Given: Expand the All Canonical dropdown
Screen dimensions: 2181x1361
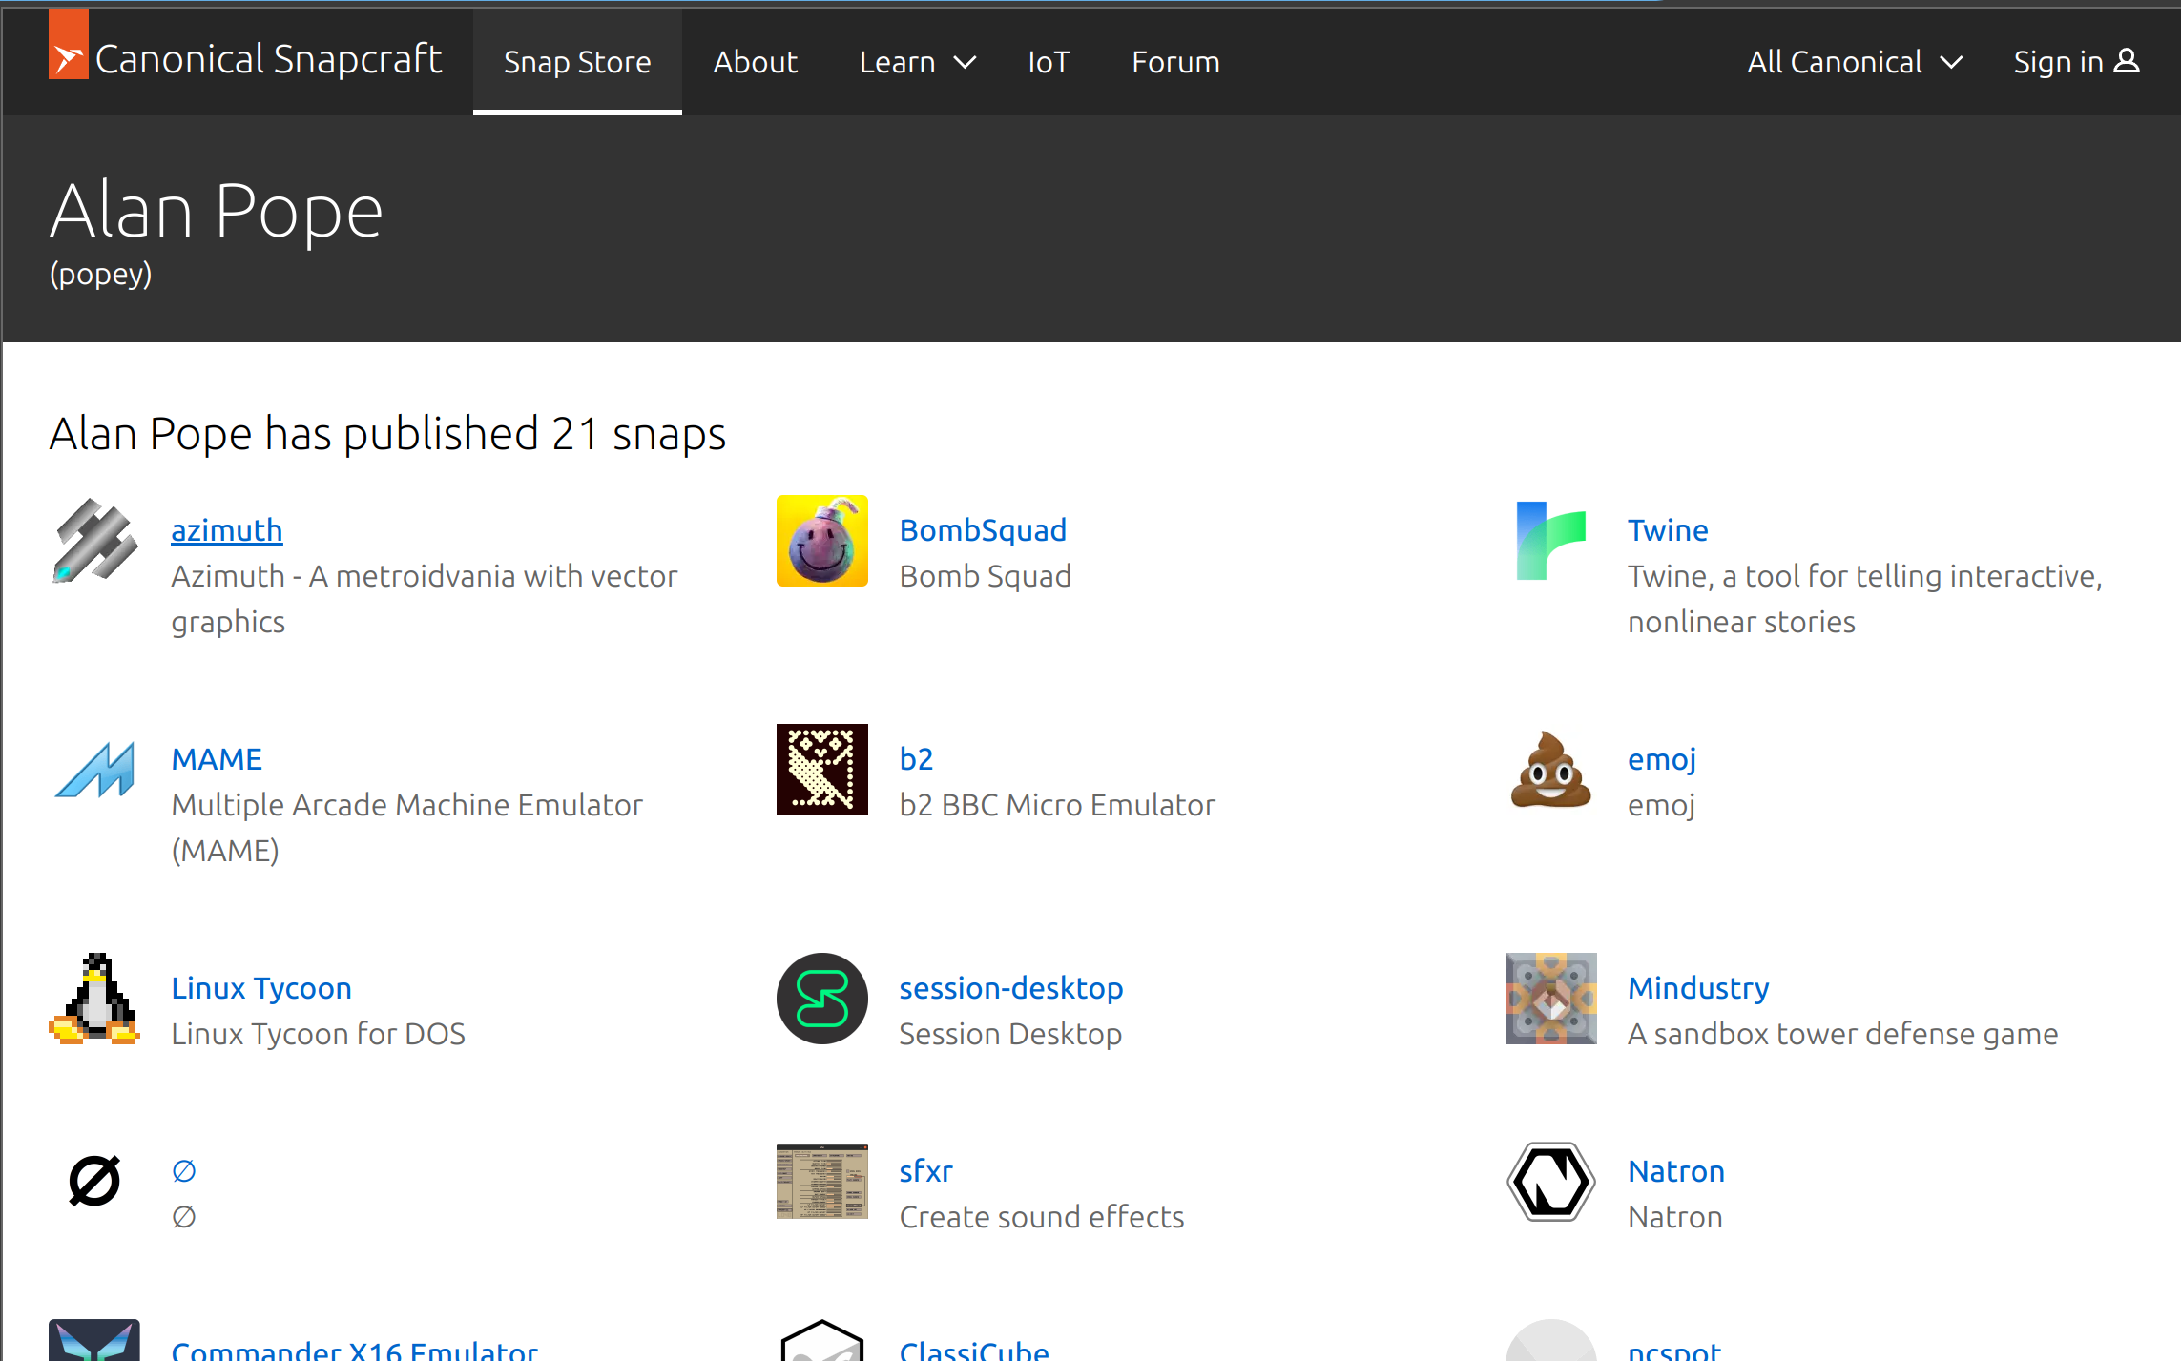Looking at the screenshot, I should [1854, 62].
